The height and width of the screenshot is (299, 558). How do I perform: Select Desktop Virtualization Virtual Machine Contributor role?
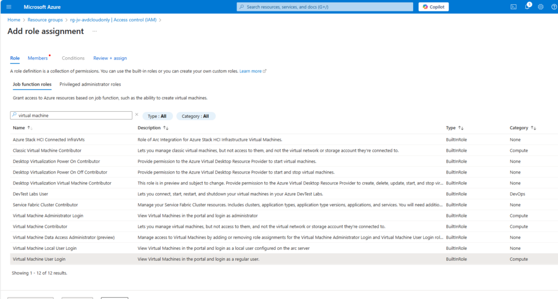pyautogui.click(x=62, y=183)
